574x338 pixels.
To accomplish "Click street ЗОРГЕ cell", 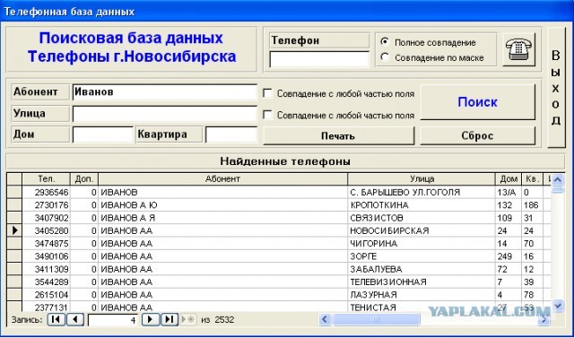I will click(x=422, y=256).
